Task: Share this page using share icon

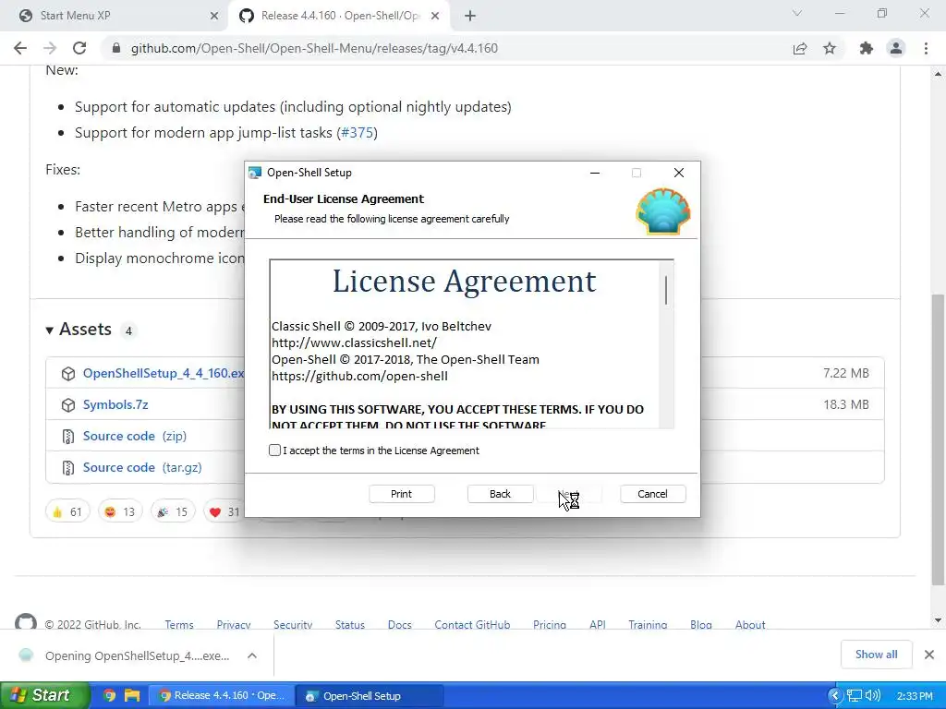Action: pyautogui.click(x=800, y=48)
